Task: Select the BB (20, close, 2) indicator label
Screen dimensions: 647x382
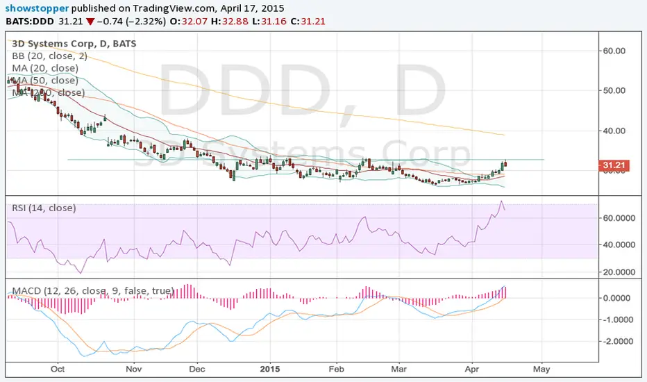Action: tap(49, 56)
